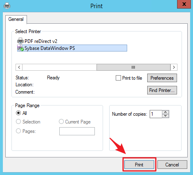Choose the All page range option
This screenshot has height=175, width=193.
[18, 113]
